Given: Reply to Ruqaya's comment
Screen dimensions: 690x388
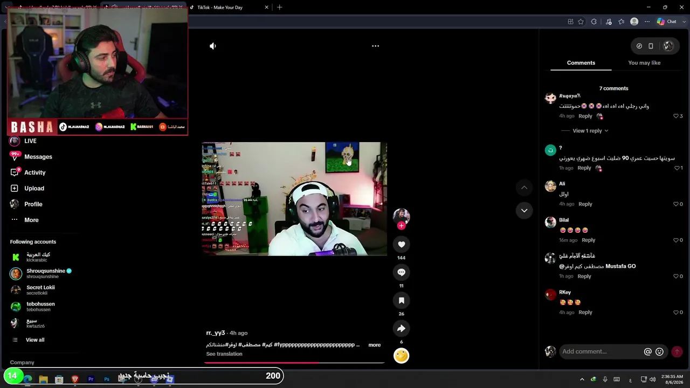Looking at the screenshot, I should tap(585, 116).
